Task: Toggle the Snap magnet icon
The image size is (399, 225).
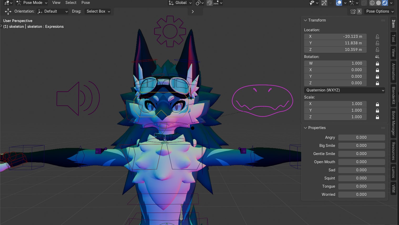Action: click(x=209, y=3)
